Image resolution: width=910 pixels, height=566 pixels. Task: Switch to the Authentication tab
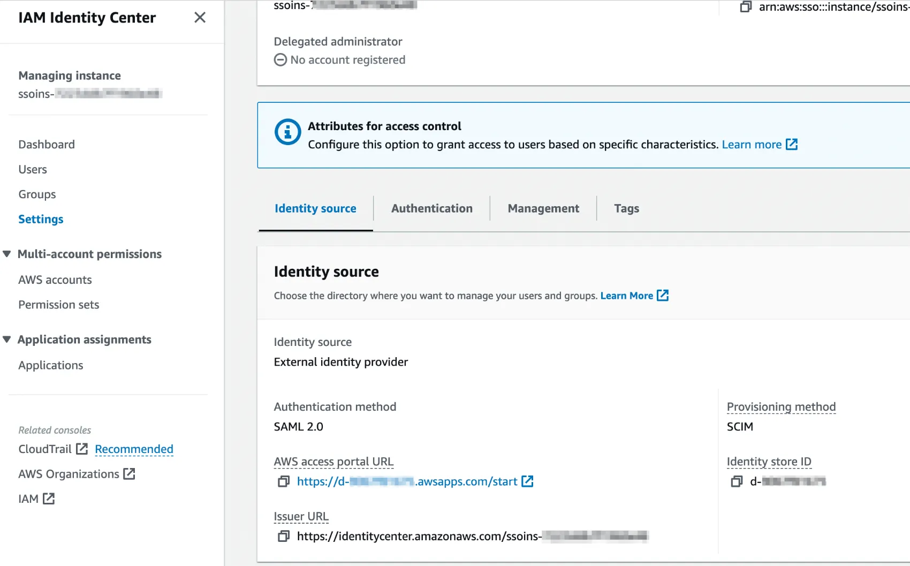(431, 208)
